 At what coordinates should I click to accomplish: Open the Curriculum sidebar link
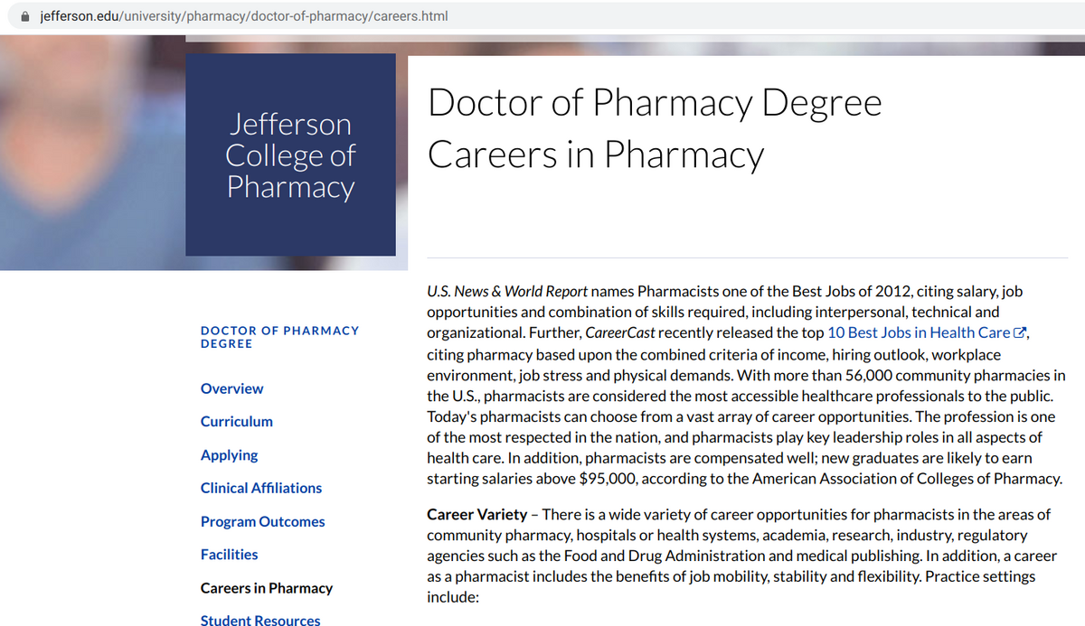click(237, 421)
